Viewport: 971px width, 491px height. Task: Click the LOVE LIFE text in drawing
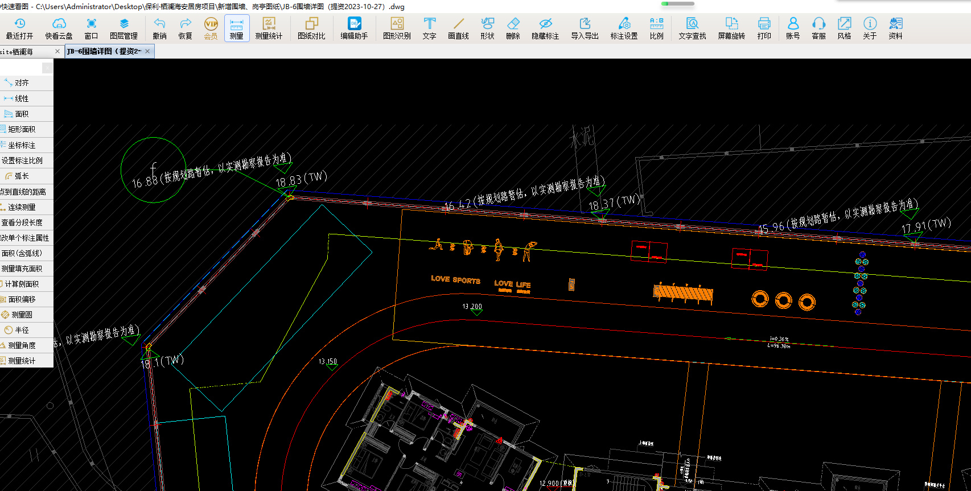(x=512, y=284)
